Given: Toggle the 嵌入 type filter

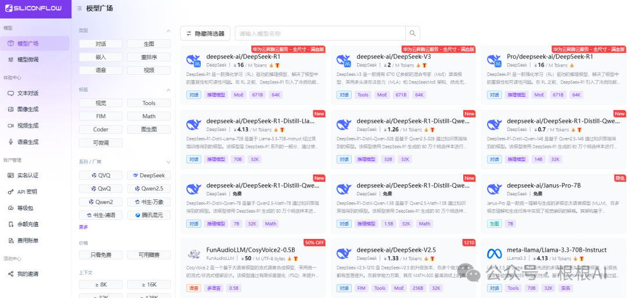Looking at the screenshot, I should coord(101,57).
